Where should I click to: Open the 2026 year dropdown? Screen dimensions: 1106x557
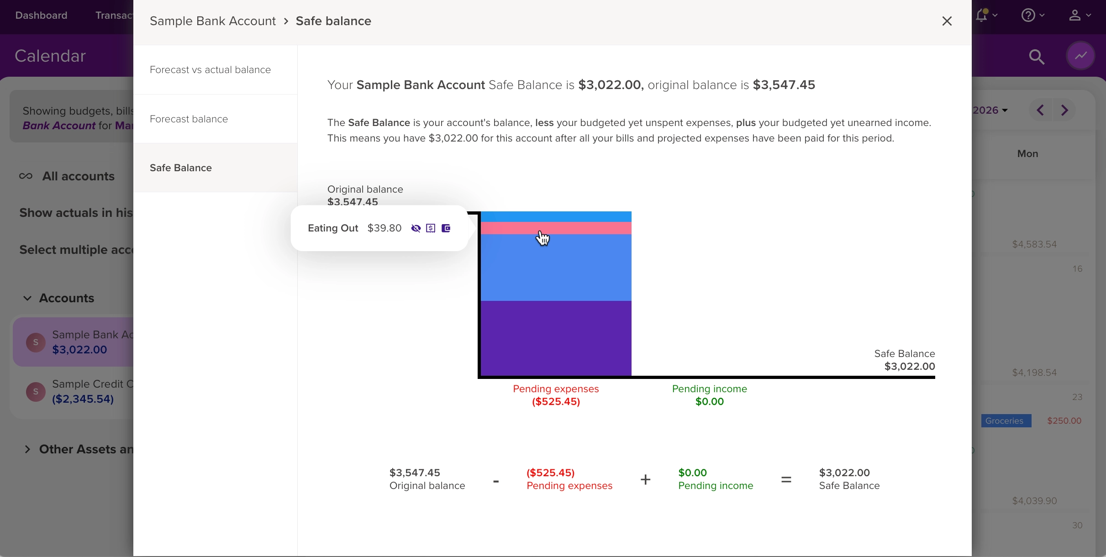pos(990,110)
